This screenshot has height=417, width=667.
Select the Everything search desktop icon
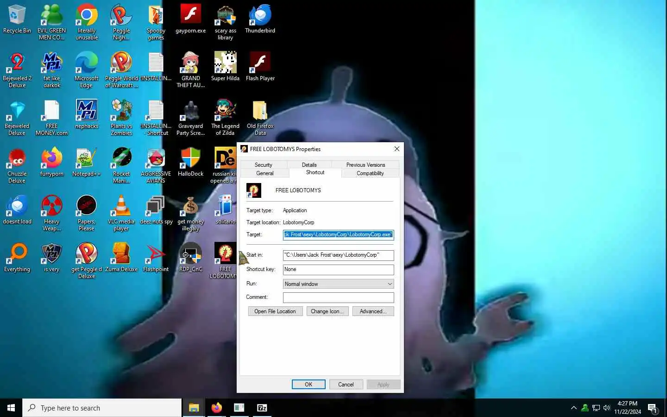[17, 258]
